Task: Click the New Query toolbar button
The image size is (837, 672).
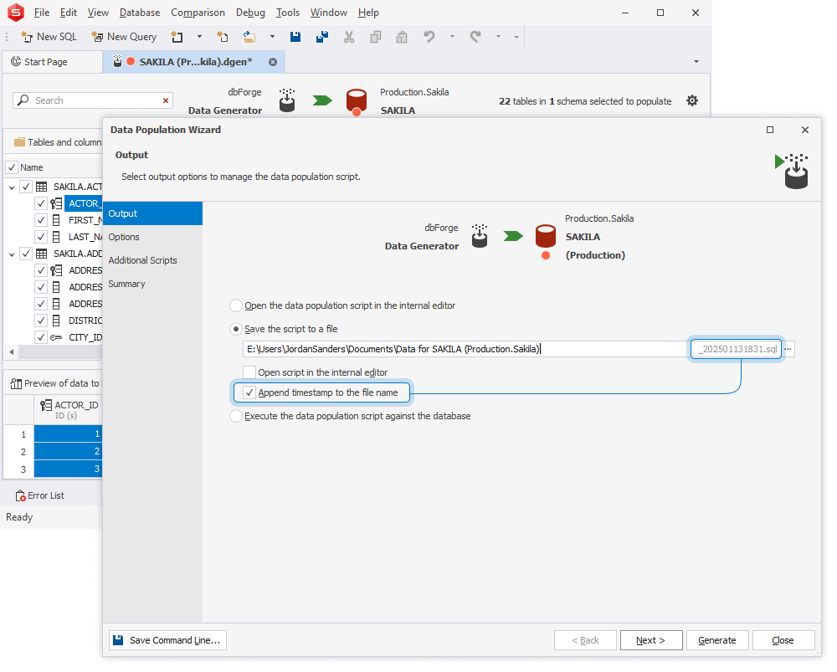Action: point(124,37)
